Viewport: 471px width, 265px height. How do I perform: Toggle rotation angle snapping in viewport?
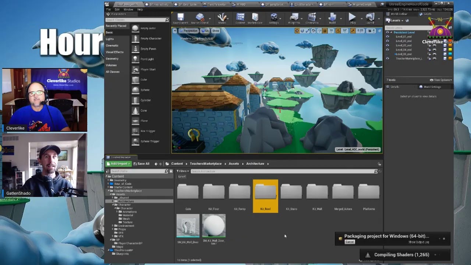(338, 31)
